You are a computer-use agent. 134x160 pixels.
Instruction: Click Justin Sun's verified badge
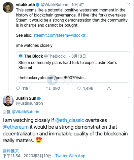[39, 98]
